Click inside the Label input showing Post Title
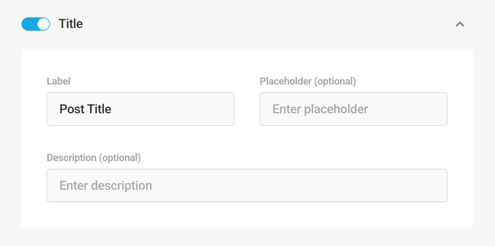The width and height of the screenshot is (495, 246). point(140,109)
